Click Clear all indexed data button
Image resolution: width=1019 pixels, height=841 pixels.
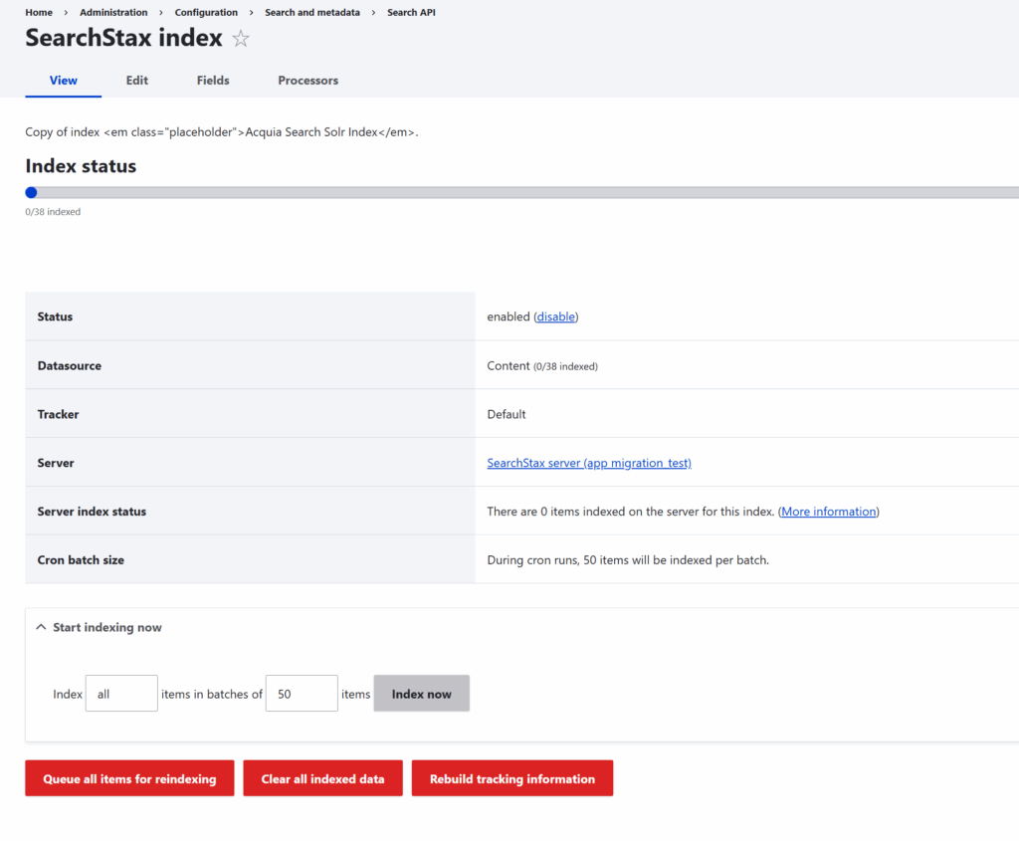click(323, 778)
